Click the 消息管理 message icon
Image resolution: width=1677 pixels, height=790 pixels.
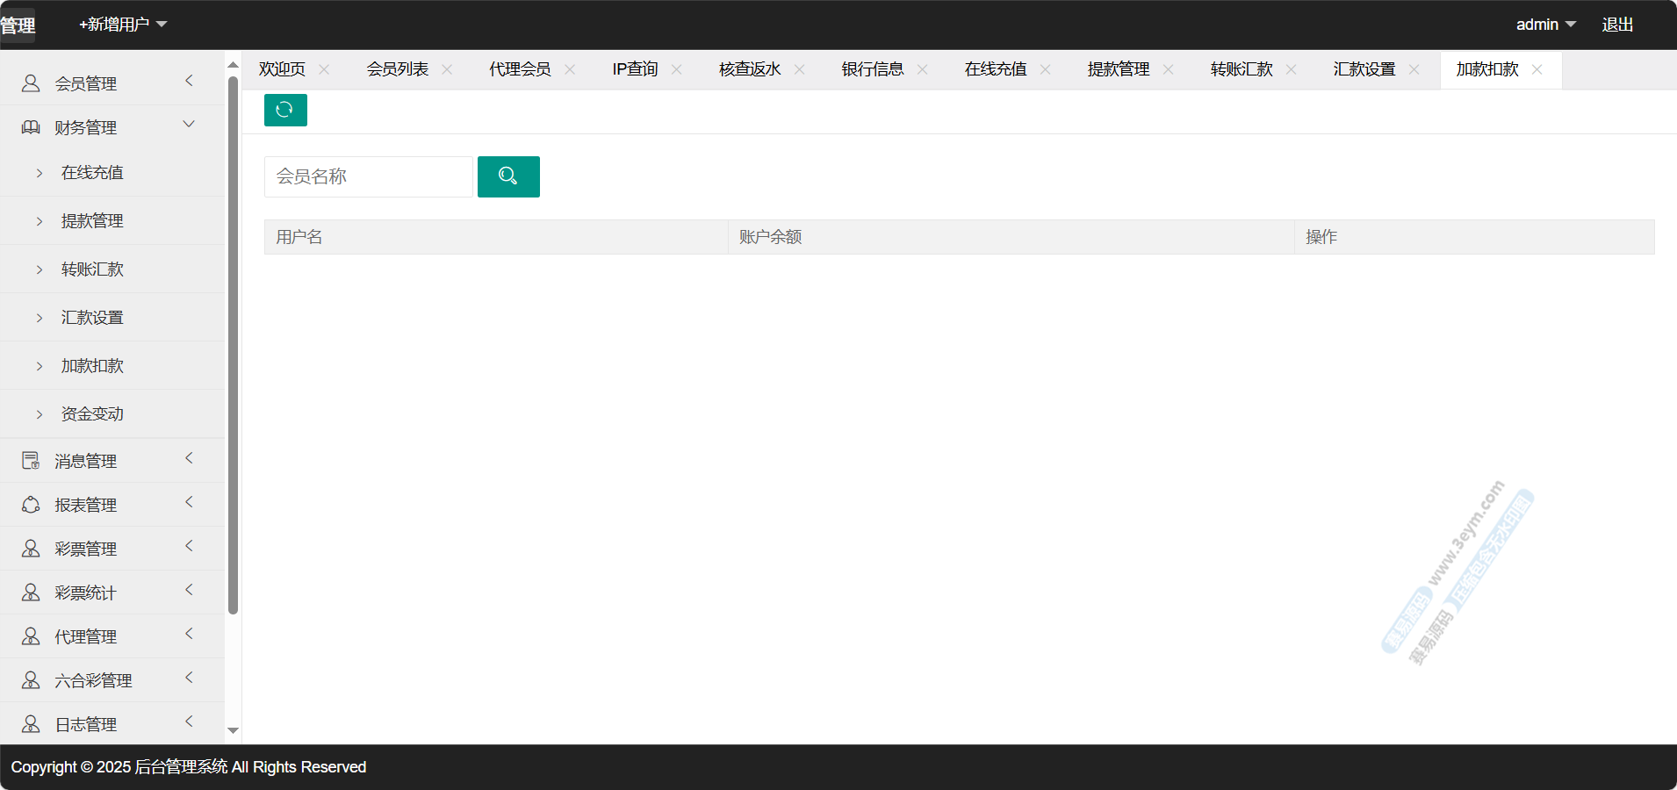tap(31, 461)
